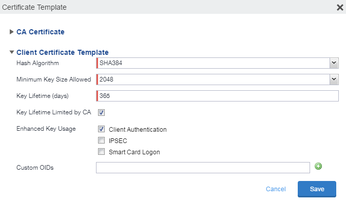Collapse the Client Certificate Template arrow
Screen dimensions: 346x202
pyautogui.click(x=12, y=52)
